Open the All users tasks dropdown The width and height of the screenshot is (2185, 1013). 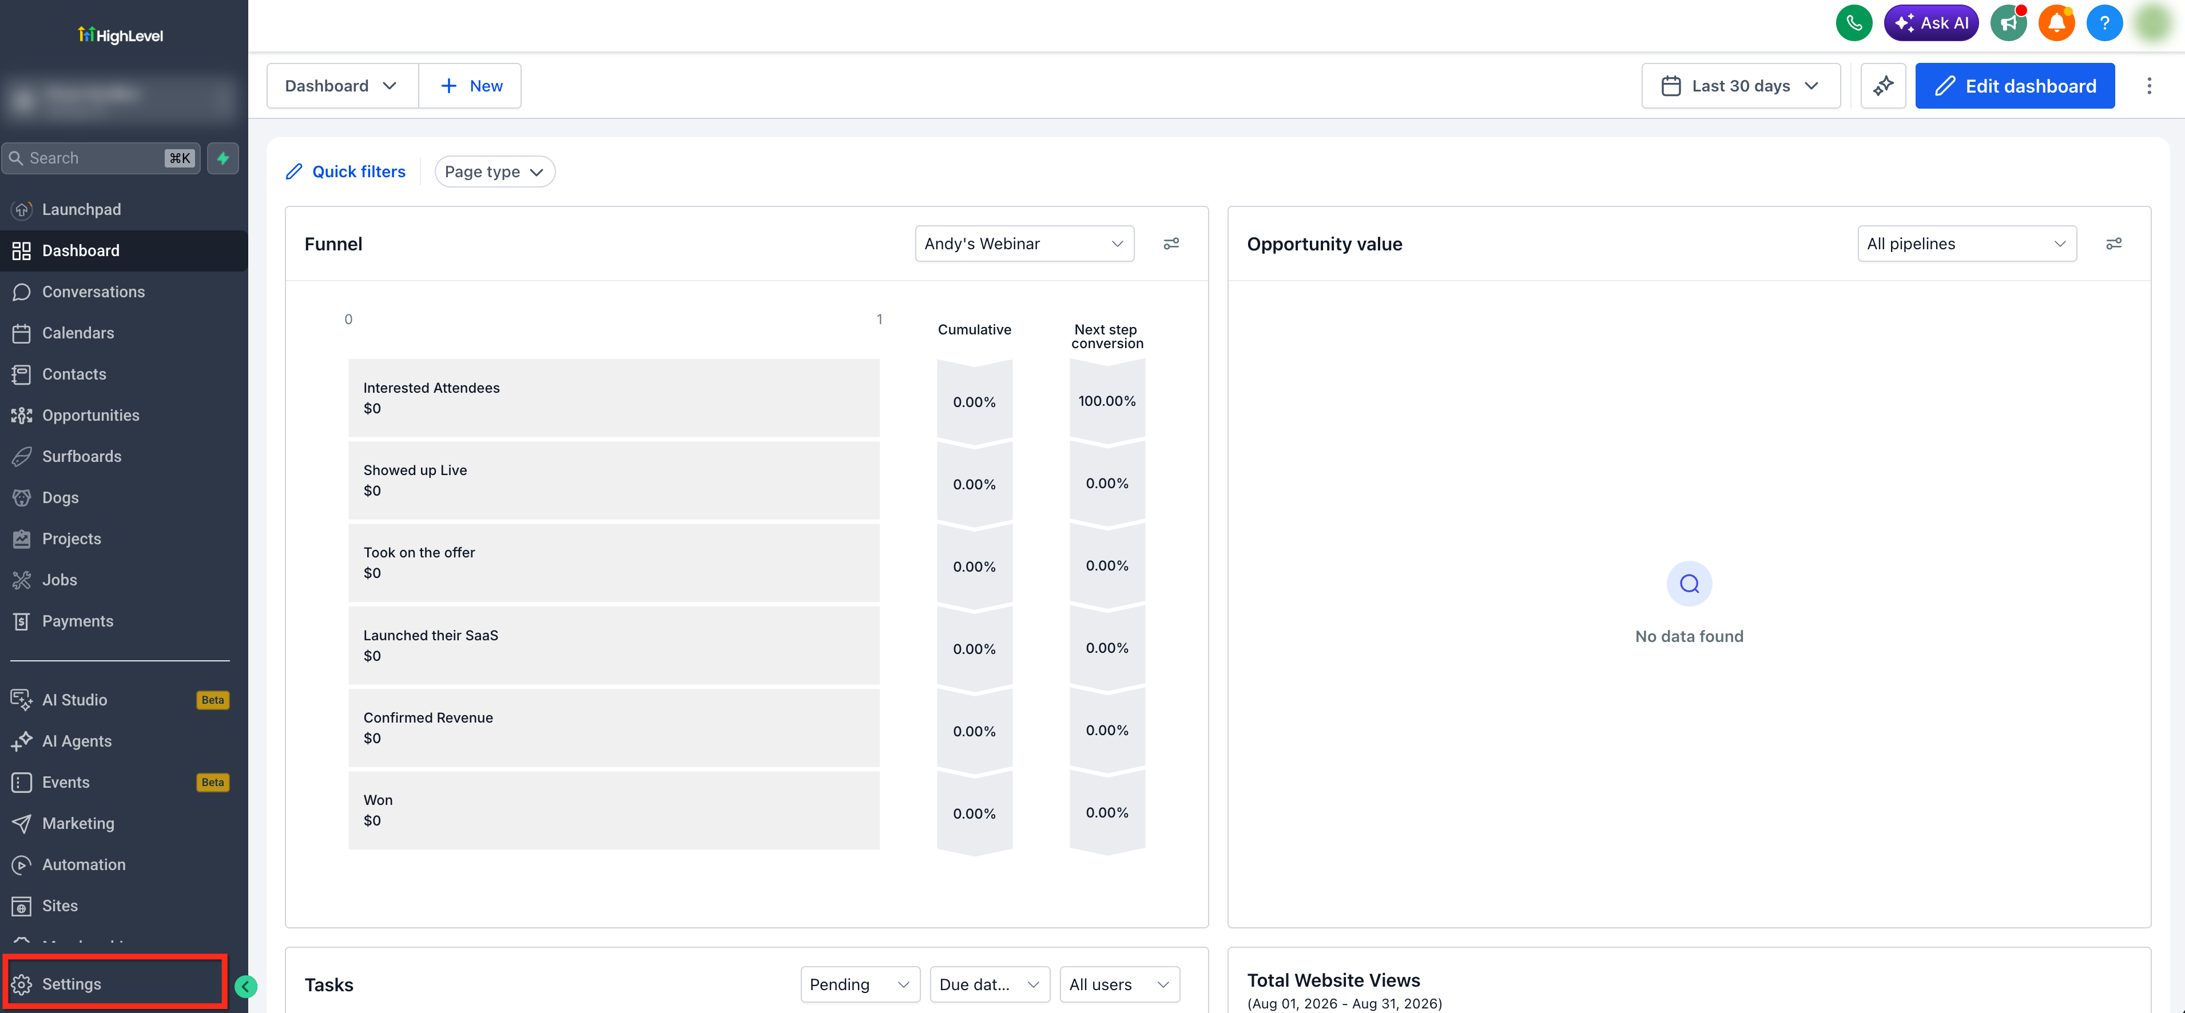coord(1119,984)
